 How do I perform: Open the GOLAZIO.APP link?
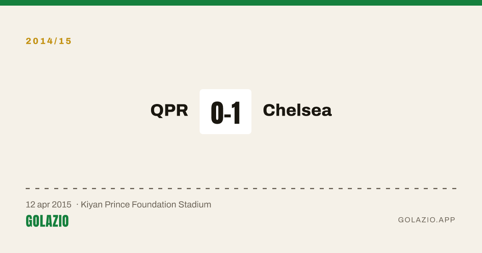click(427, 220)
